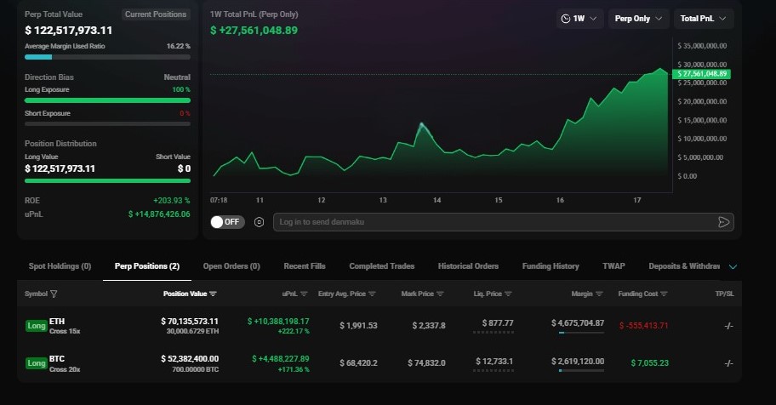Click the ETH Long badge
Screen dimensions: 776x405
click(36, 326)
